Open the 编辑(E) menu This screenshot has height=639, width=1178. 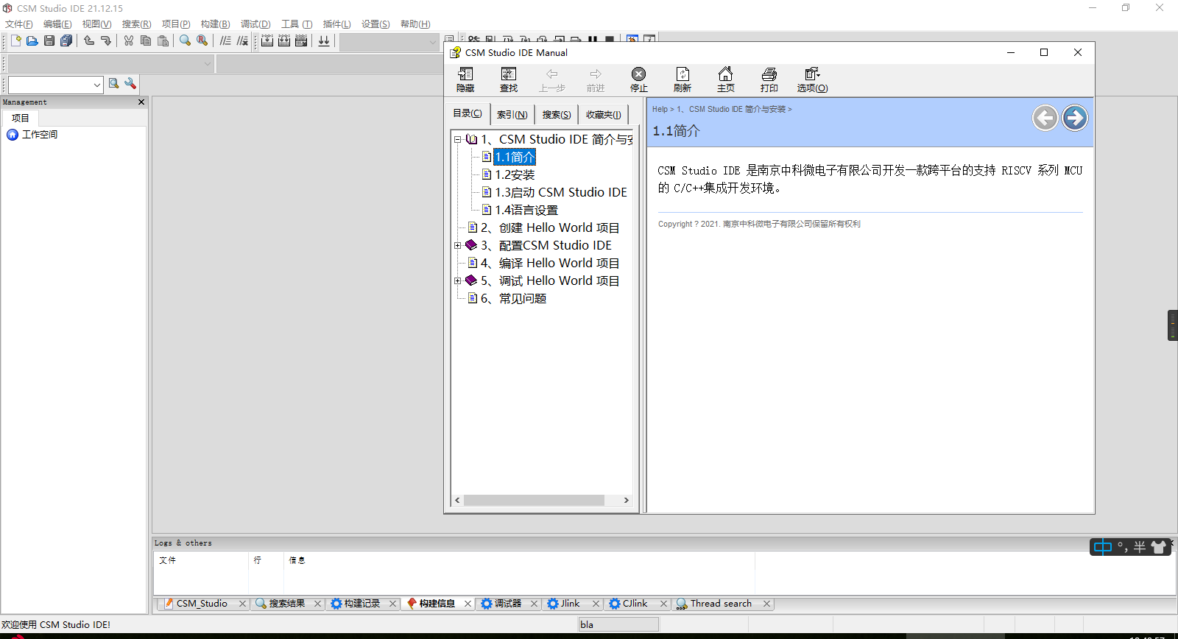coord(57,24)
